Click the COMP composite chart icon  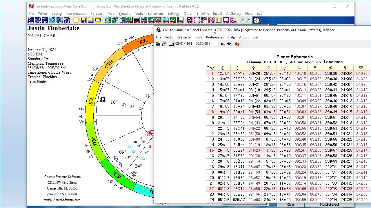coord(59,21)
